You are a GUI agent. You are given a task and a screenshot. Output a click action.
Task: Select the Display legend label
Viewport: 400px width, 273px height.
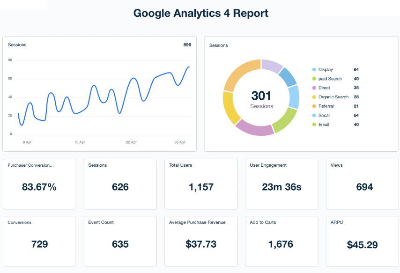[x=326, y=70]
